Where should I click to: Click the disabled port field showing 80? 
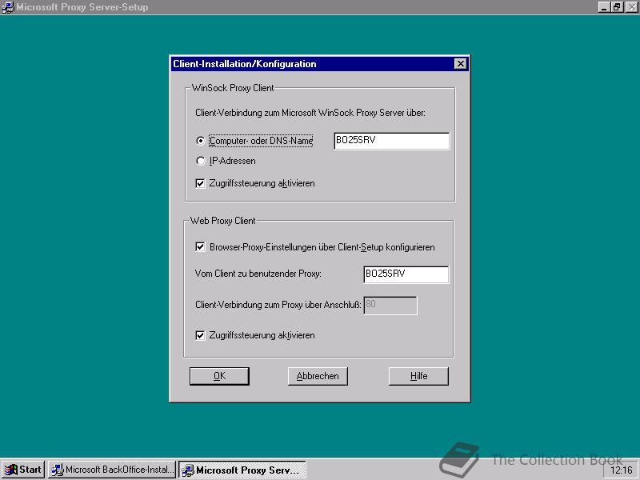[x=390, y=306]
